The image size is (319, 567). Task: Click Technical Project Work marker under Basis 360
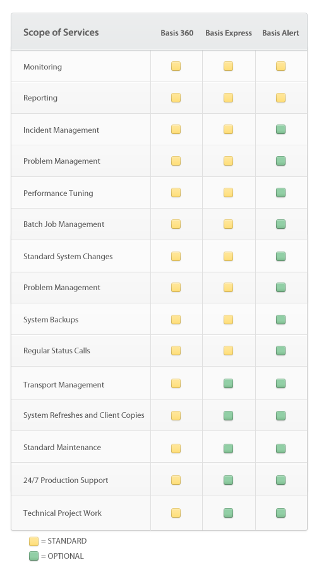click(x=176, y=513)
